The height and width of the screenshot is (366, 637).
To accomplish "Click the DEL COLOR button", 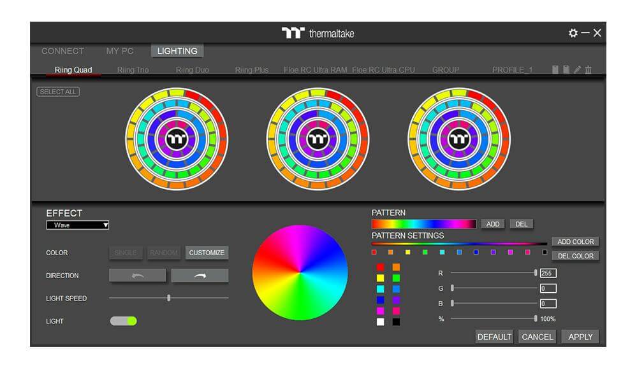I will click(x=575, y=256).
